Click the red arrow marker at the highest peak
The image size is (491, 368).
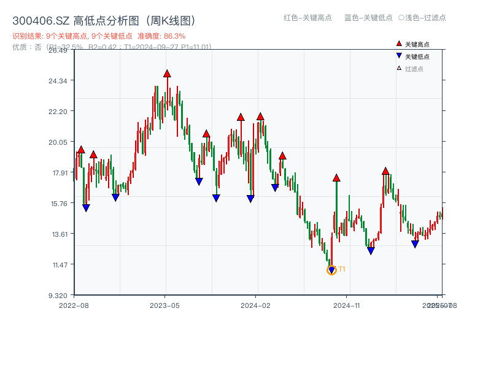click(x=168, y=72)
